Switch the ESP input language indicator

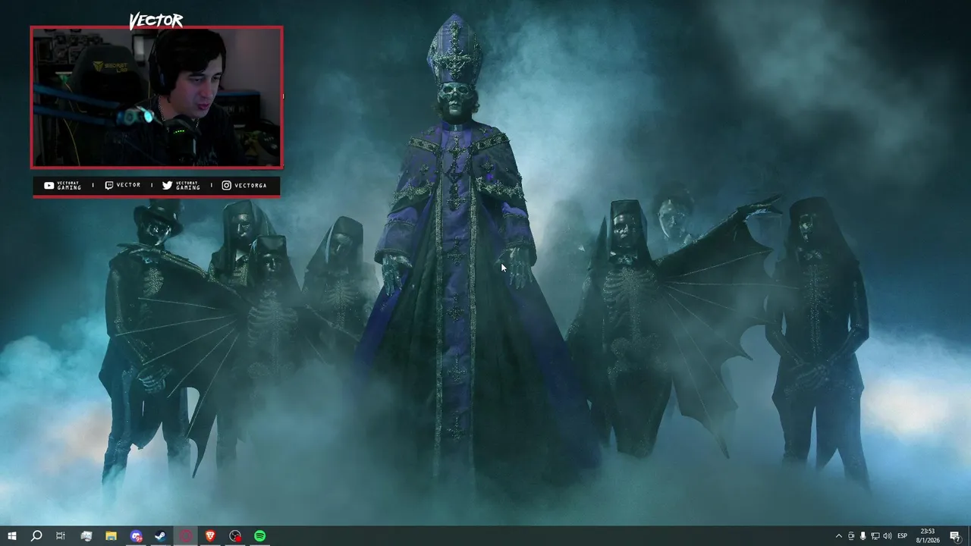903,536
